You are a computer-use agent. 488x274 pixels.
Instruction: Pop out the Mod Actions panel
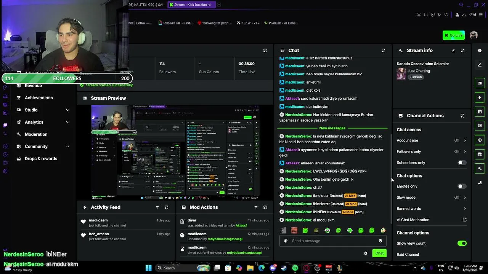(x=265, y=207)
